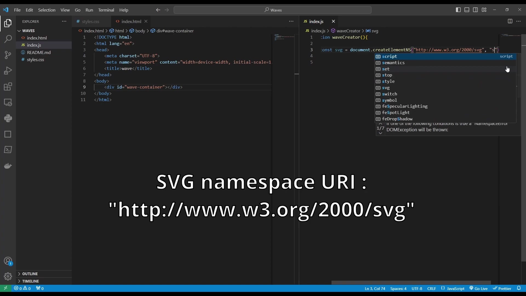Select 'symbol' autocomplete suggestion
The image size is (526, 296).
(x=445, y=100)
